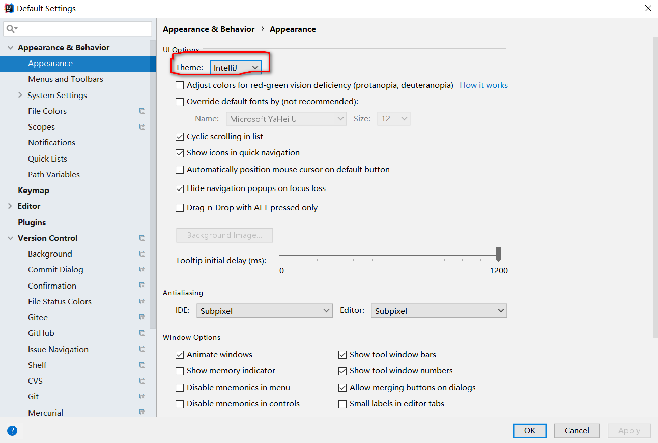658x443 pixels.
Task: Click the project-level icon beside Scopes
Action: [x=142, y=127]
